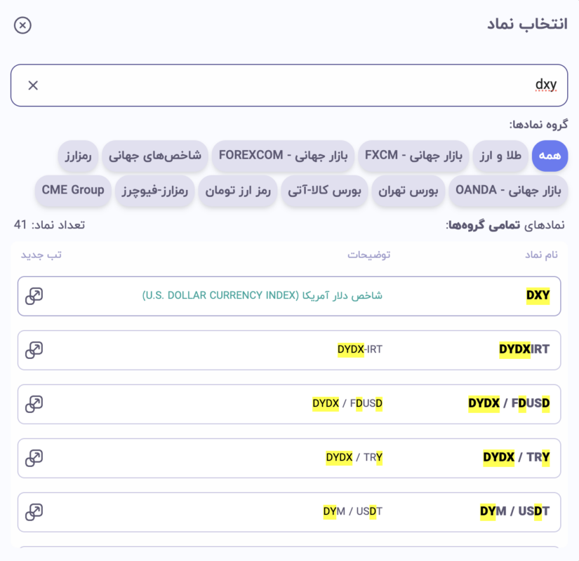579x561 pixels.
Task: Switch to the بورس تهران group
Action: [x=407, y=190]
